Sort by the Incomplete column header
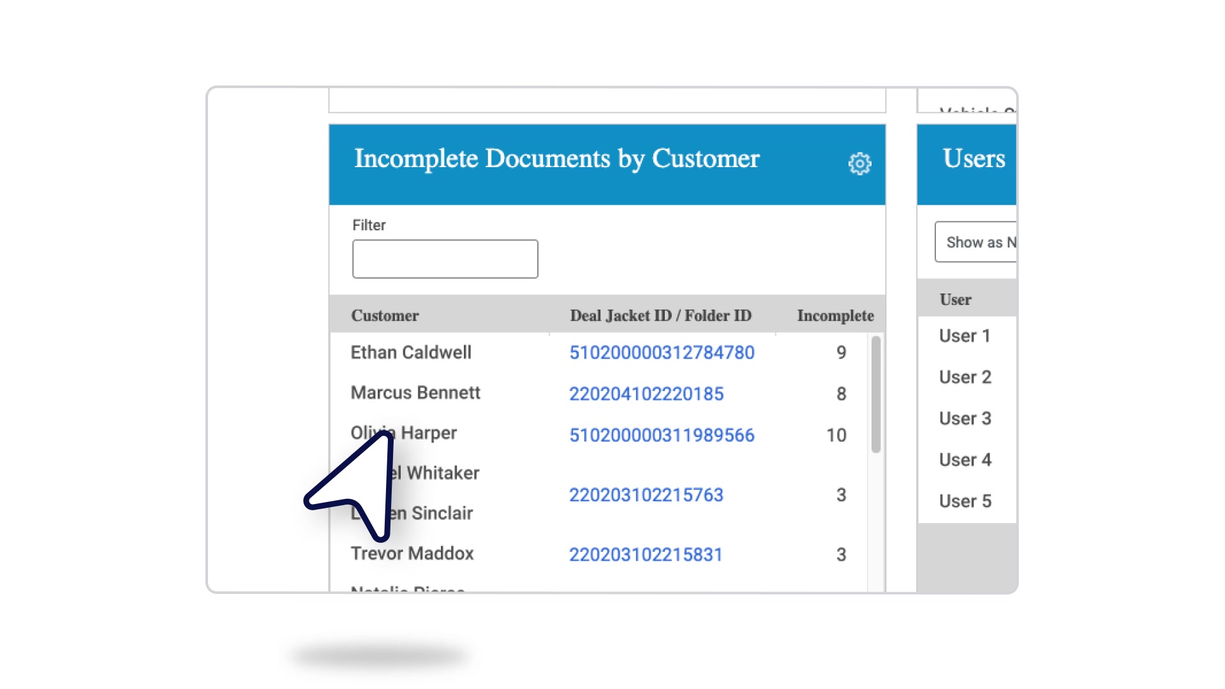 835,315
